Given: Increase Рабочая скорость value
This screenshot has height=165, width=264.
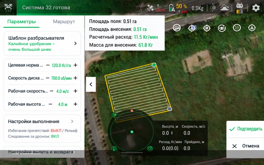Looking at the screenshot, I should [75, 91].
